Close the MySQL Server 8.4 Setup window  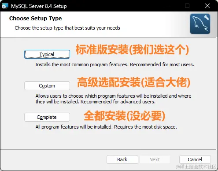coord(207,6)
